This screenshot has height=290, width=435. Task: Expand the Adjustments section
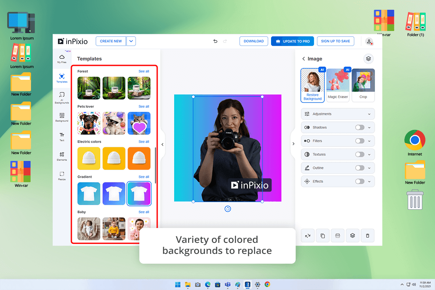(x=338, y=114)
